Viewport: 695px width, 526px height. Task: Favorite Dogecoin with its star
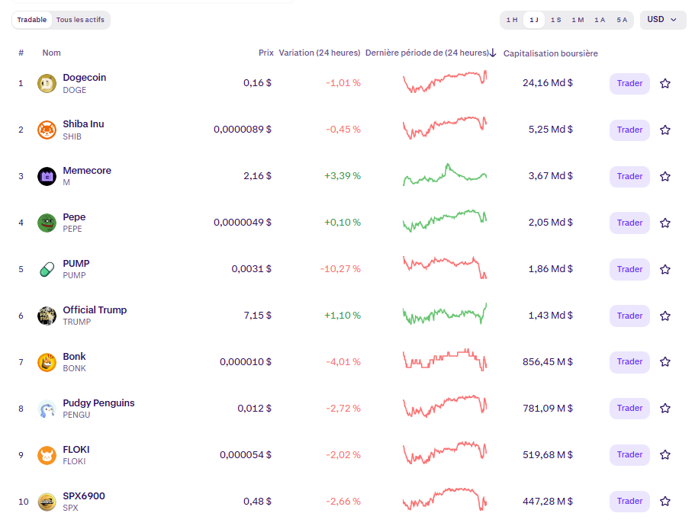664,83
